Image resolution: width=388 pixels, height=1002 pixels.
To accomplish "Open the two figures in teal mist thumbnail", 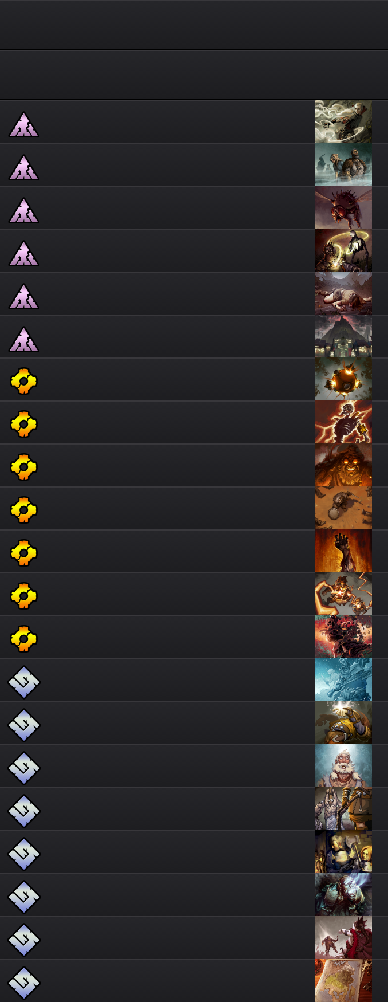I will (x=343, y=164).
